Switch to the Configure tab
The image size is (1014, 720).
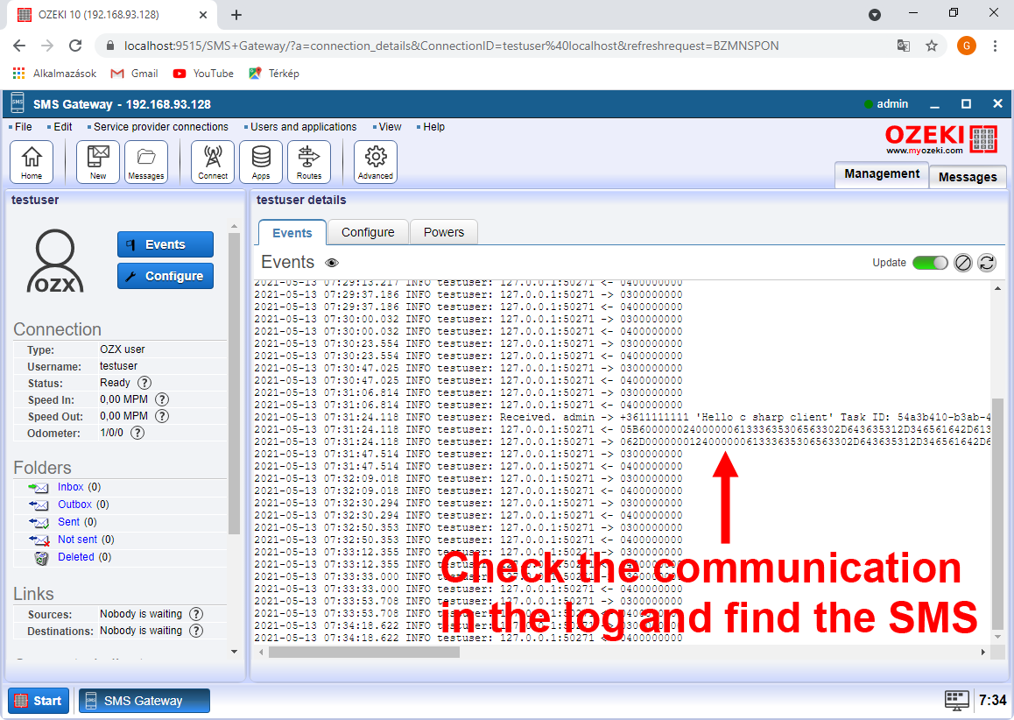tap(368, 232)
